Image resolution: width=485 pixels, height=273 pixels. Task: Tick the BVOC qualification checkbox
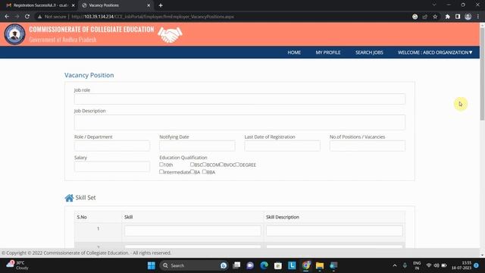click(x=221, y=165)
